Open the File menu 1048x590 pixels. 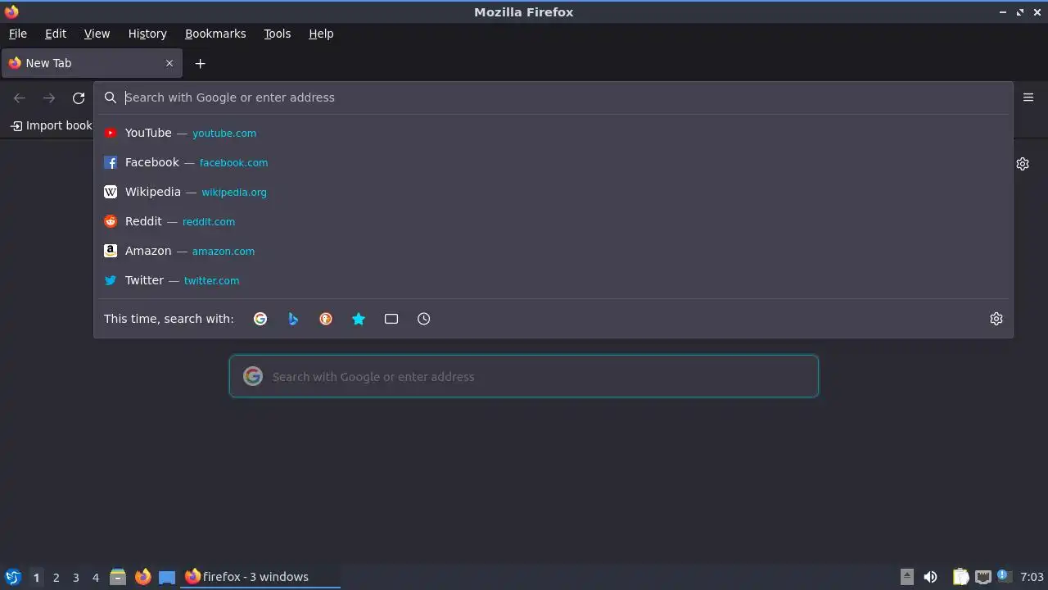[x=18, y=34]
